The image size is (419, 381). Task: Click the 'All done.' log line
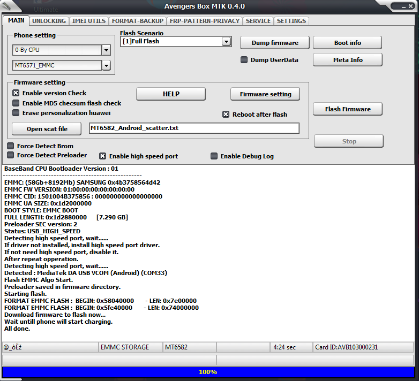(x=17, y=329)
